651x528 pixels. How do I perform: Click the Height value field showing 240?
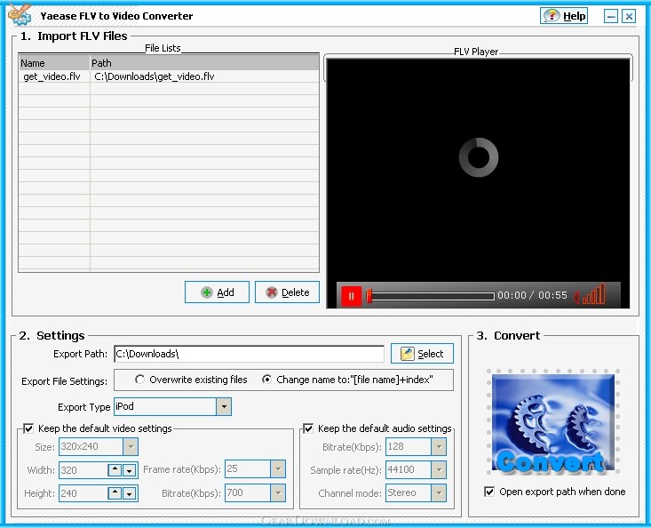coord(83,493)
